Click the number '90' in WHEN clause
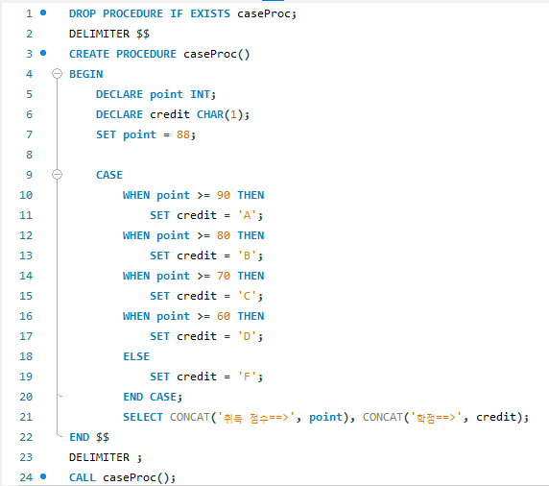Screen dimensions: 549x486 (224, 195)
